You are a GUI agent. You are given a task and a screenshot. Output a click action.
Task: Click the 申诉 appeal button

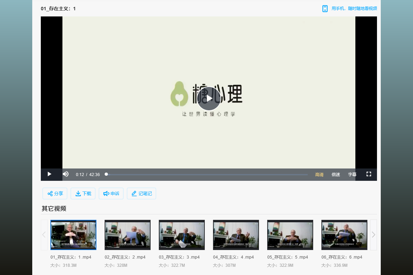(111, 193)
